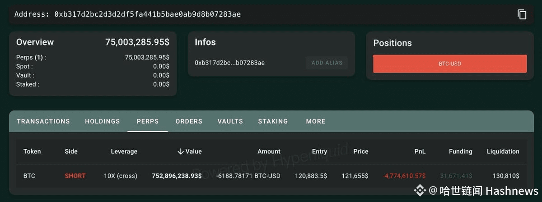542x202 pixels.
Task: Open the VAULTS tab
Action: [230, 121]
